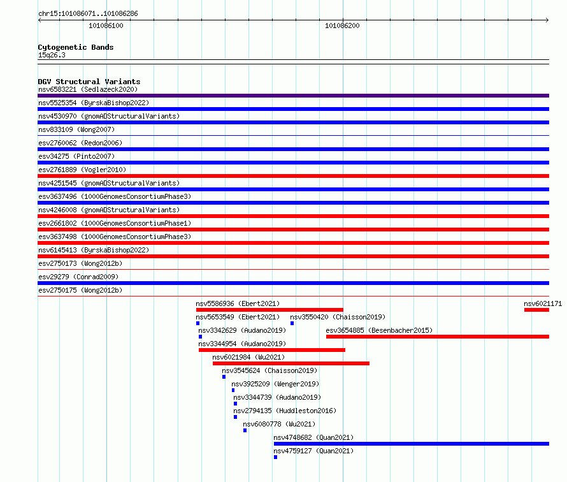Select nsv2794135 (Huddleston2016) label
The image size is (567, 482).
(x=285, y=411)
